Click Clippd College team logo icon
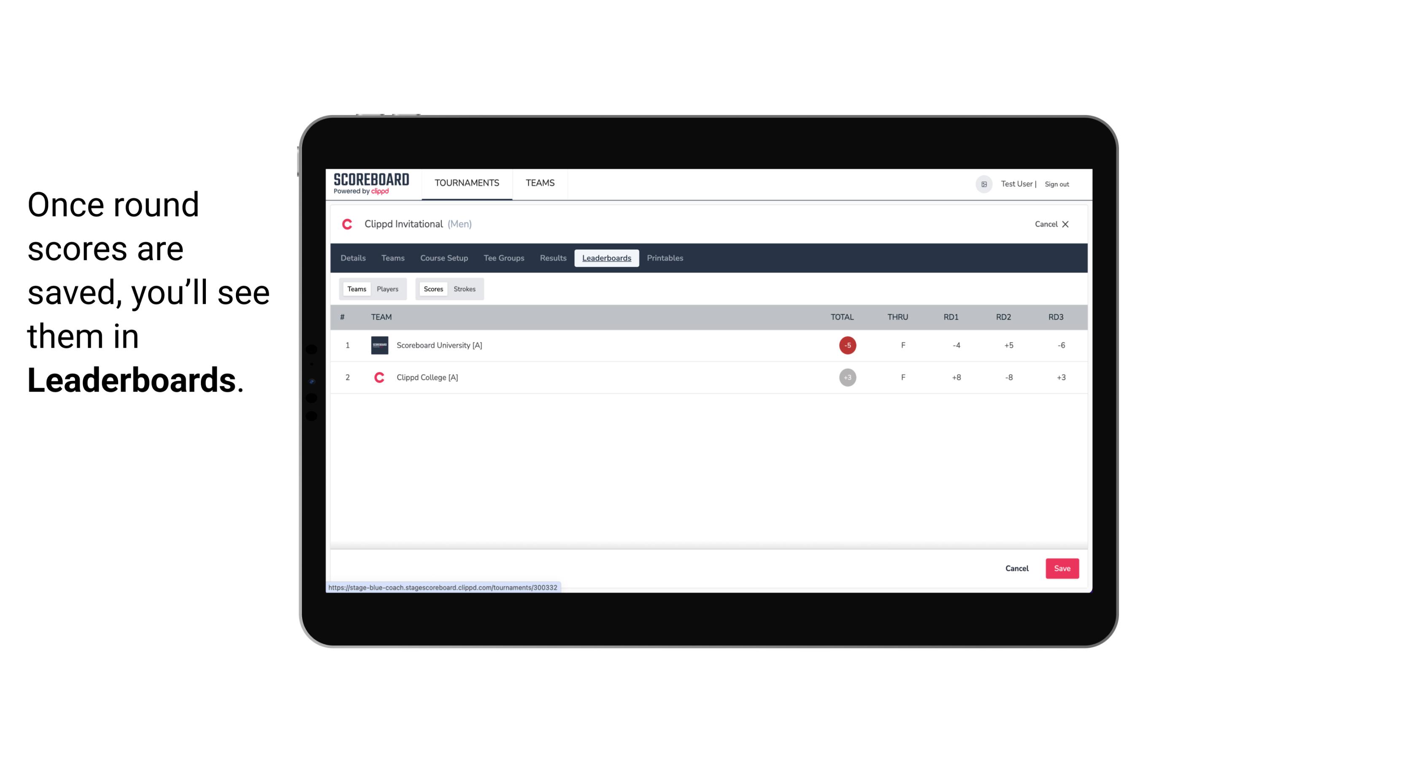The height and width of the screenshot is (762, 1416). [379, 377]
